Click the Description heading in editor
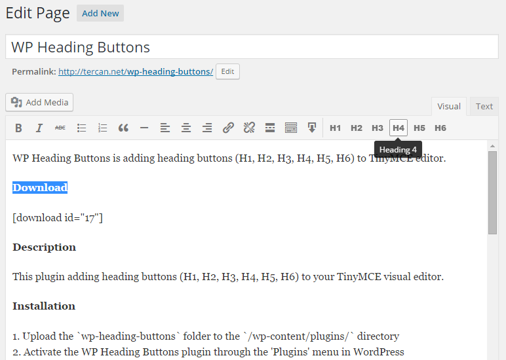 click(44, 247)
